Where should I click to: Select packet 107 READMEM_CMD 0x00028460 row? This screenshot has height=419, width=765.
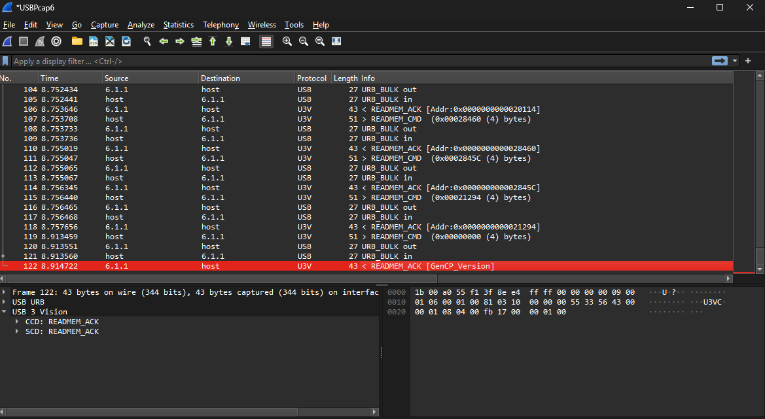366,119
